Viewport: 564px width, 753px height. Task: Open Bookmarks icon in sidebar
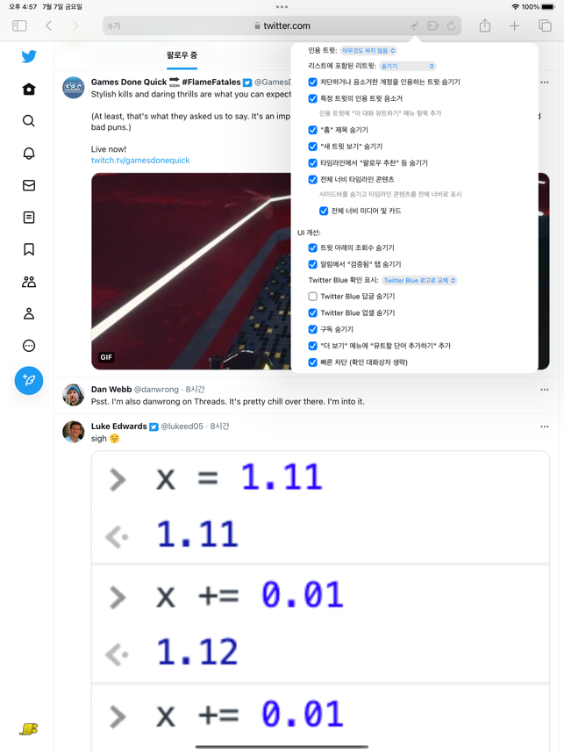click(x=29, y=249)
